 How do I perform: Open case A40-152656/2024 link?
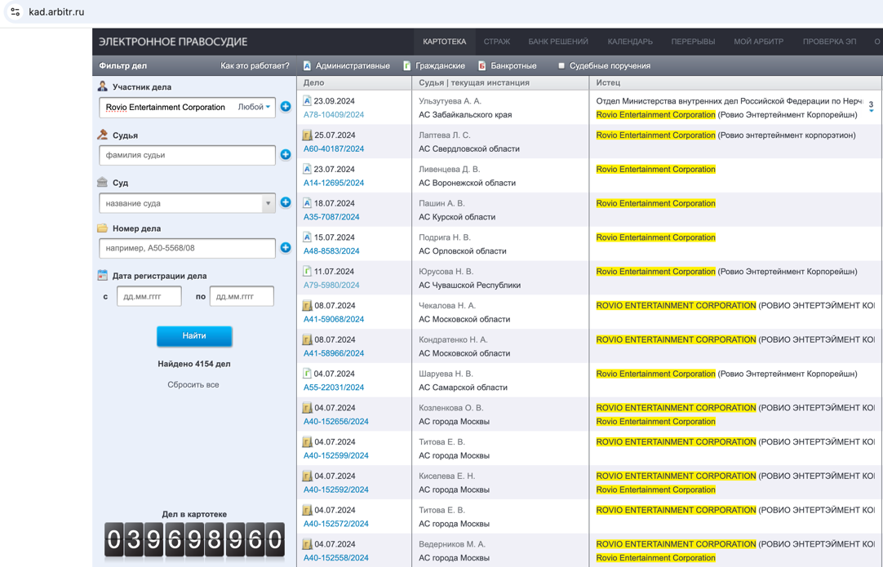pos(336,421)
